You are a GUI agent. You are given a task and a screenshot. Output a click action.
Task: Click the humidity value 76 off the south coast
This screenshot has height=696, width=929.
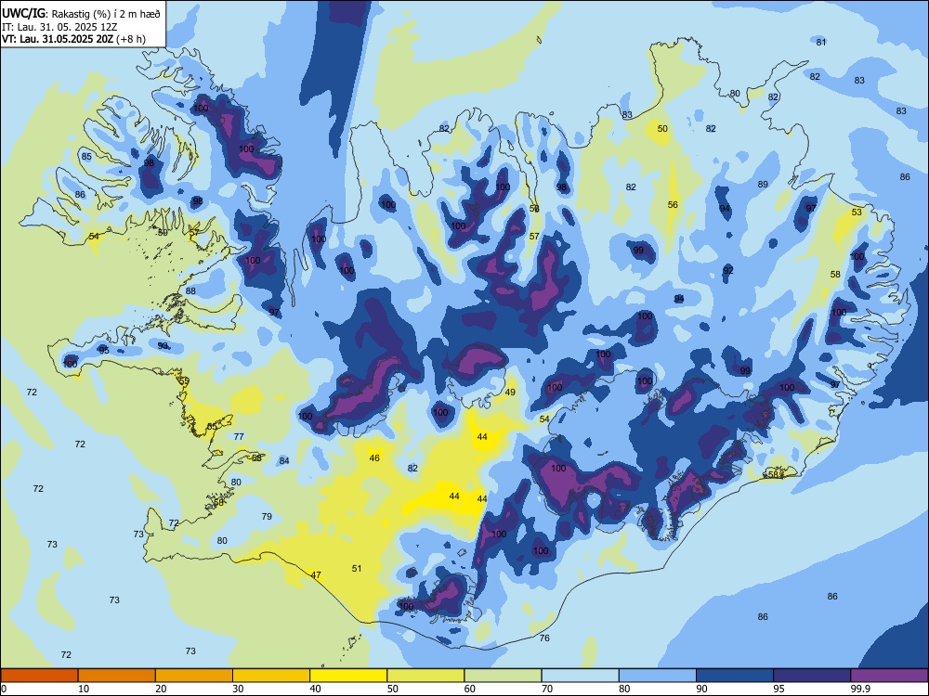click(x=544, y=638)
